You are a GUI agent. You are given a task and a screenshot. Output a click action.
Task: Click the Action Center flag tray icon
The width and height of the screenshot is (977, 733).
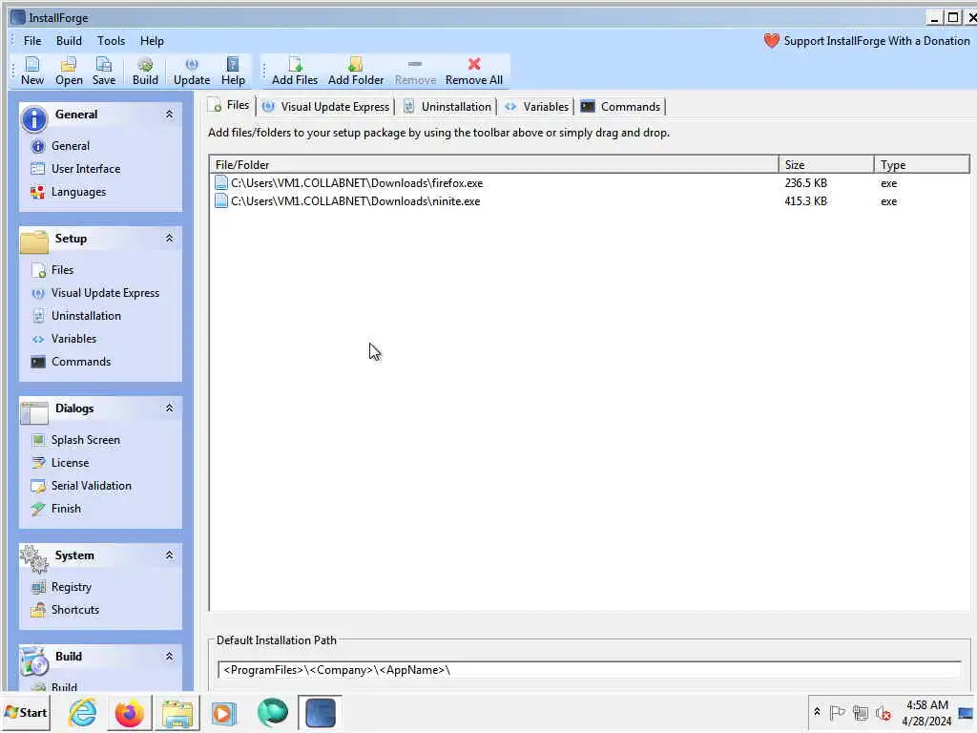click(x=838, y=712)
